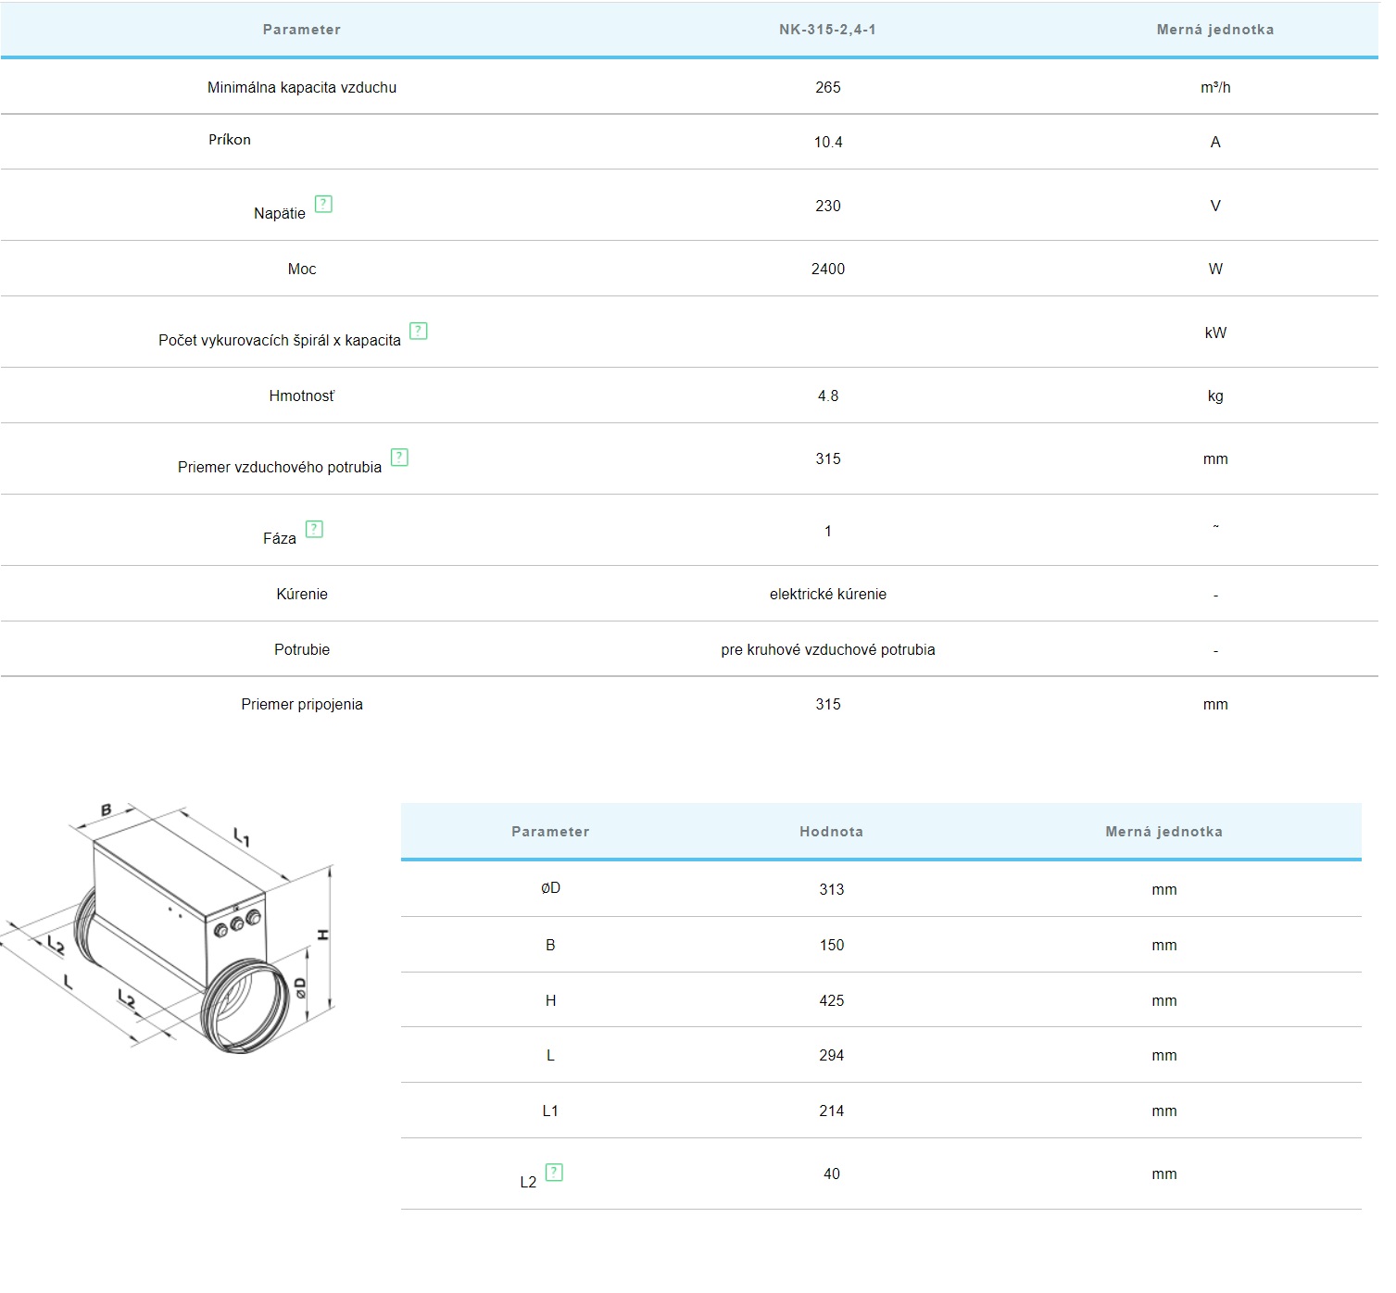
Task: Click the NK-315-2,4-1 column header
Action: [x=827, y=30]
